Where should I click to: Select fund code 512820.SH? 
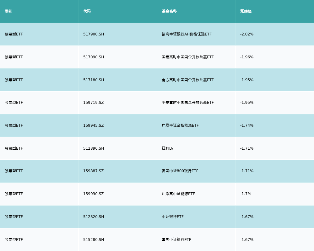click(94, 217)
